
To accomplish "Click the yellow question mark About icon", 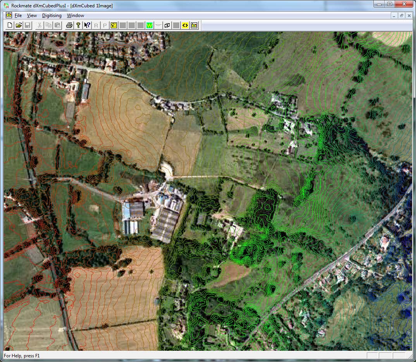I will [78, 25].
